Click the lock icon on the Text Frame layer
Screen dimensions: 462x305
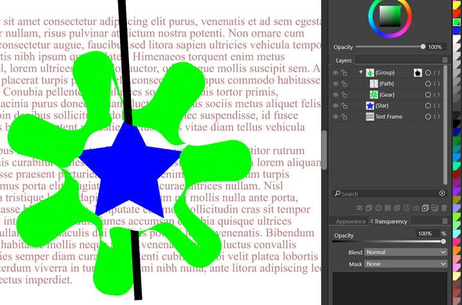click(345, 116)
